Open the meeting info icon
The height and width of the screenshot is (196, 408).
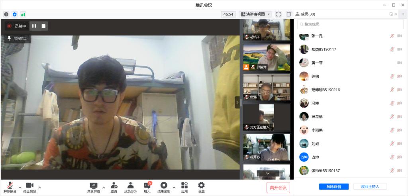(x=6, y=14)
